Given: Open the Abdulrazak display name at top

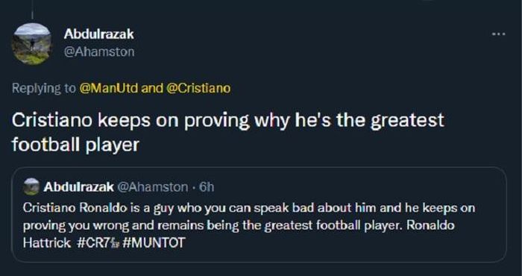Looking at the screenshot, I should 99,34.
